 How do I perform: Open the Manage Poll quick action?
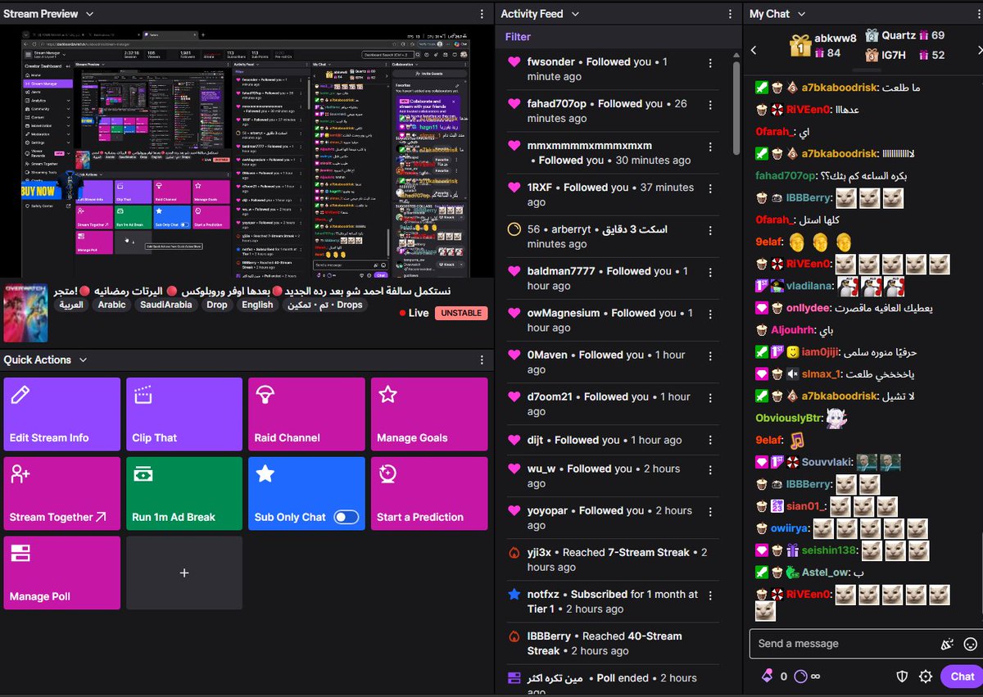(x=61, y=573)
